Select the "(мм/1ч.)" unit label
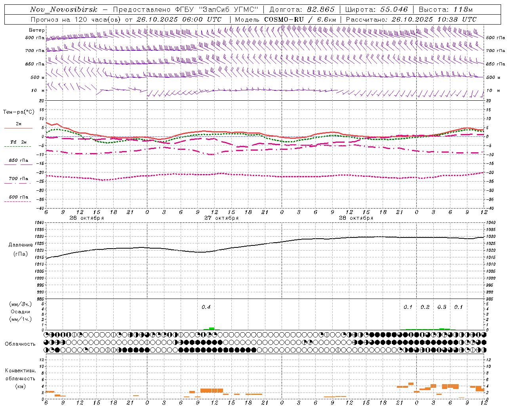 click(21, 319)
